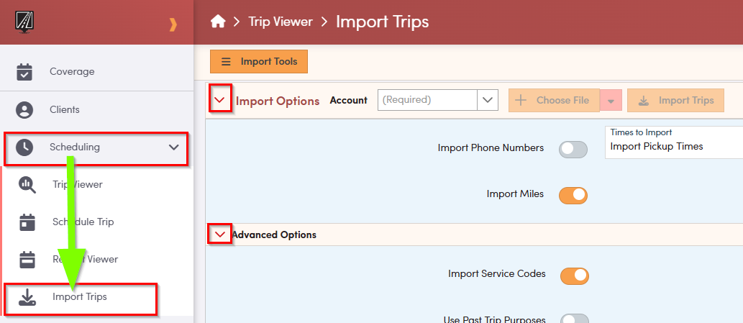This screenshot has width=743, height=323.
Task: Disable the Import Miles toggle
Action: (x=573, y=194)
